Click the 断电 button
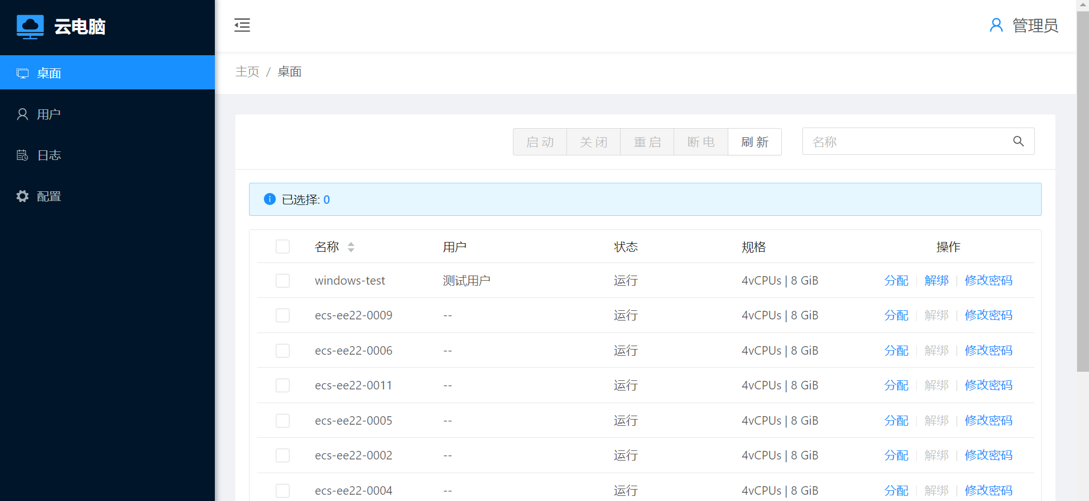This screenshot has height=501, width=1089. click(x=701, y=142)
